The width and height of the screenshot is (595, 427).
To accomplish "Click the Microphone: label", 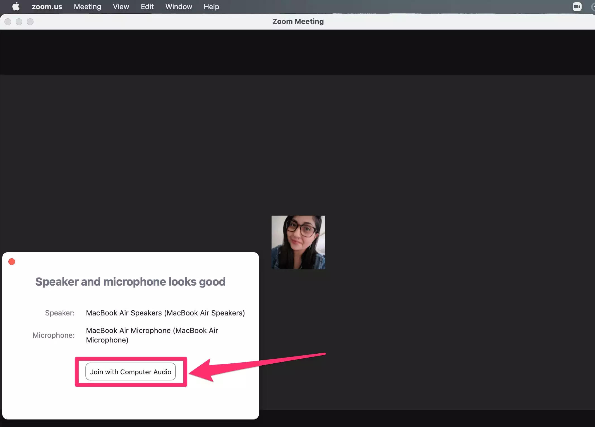I will (54, 335).
